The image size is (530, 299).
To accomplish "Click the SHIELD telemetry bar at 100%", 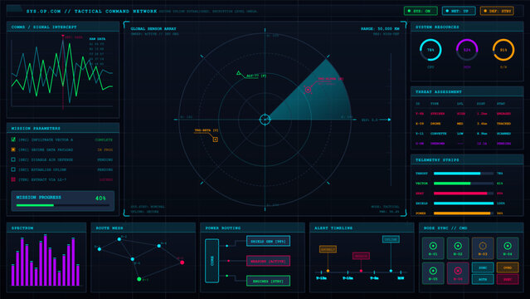I will tap(464, 203).
